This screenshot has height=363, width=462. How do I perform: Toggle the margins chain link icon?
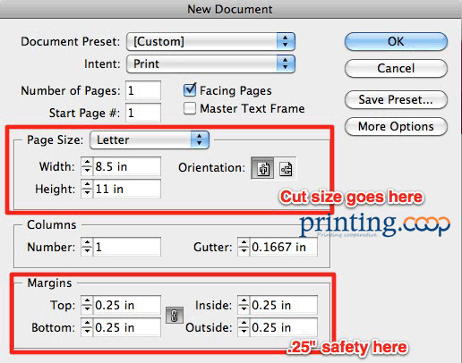(175, 316)
